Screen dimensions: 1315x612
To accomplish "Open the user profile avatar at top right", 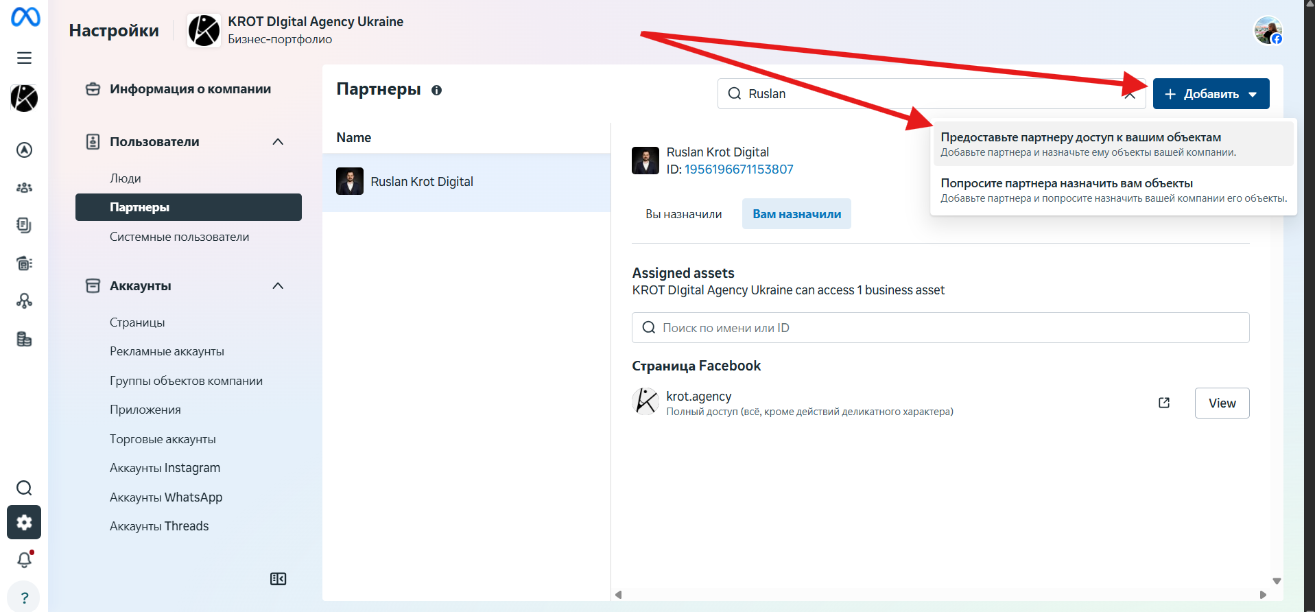I will pyautogui.click(x=1268, y=30).
